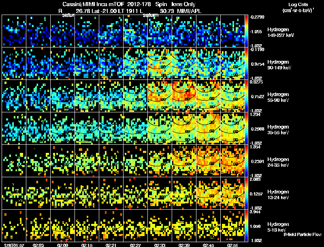Click the 02:15 time axis label
The height and width of the screenshot is (247, 324).
(87, 245)
